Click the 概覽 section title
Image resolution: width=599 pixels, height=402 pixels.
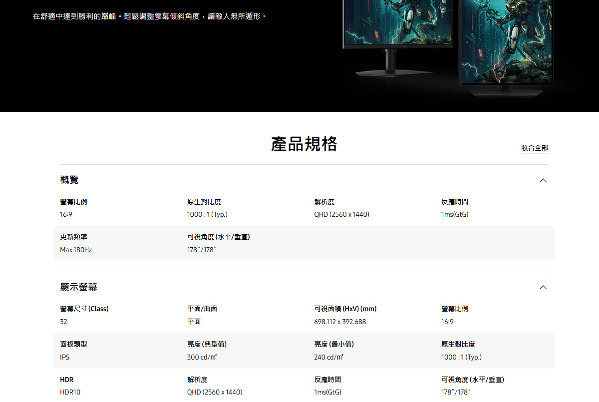69,180
